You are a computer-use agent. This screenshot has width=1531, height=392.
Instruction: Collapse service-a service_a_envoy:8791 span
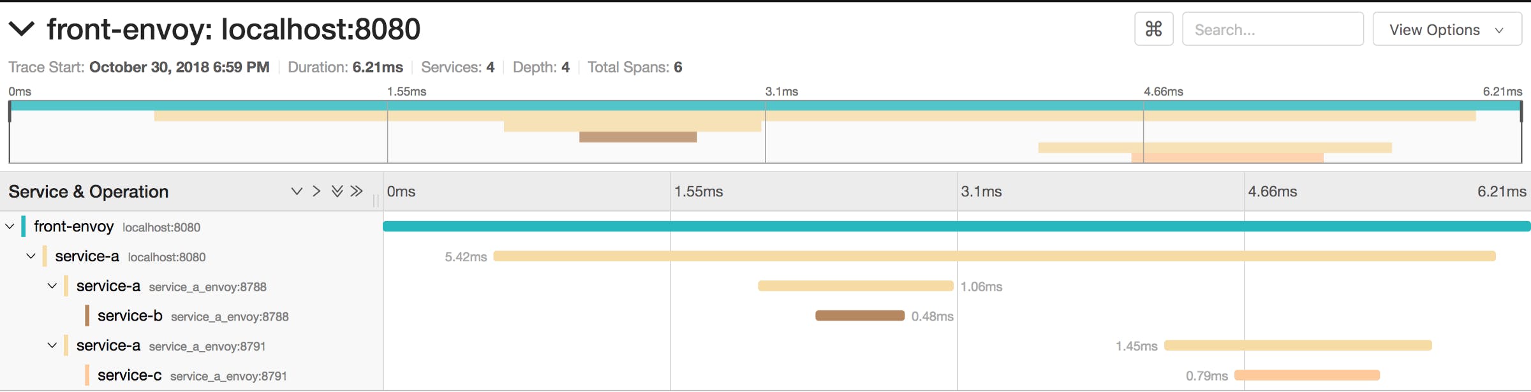(52, 345)
